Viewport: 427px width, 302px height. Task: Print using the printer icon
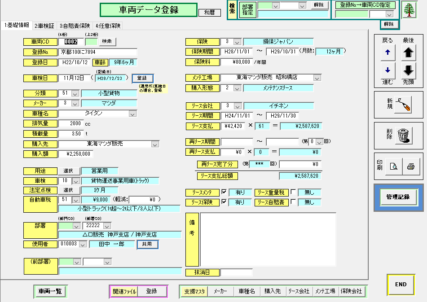click(411, 166)
